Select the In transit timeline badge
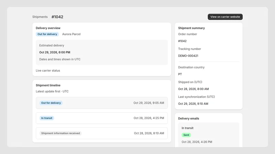This screenshot has height=154, width=275. (47, 118)
